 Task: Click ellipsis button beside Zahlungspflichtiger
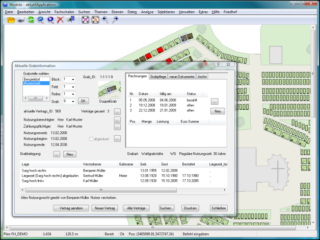117,127
